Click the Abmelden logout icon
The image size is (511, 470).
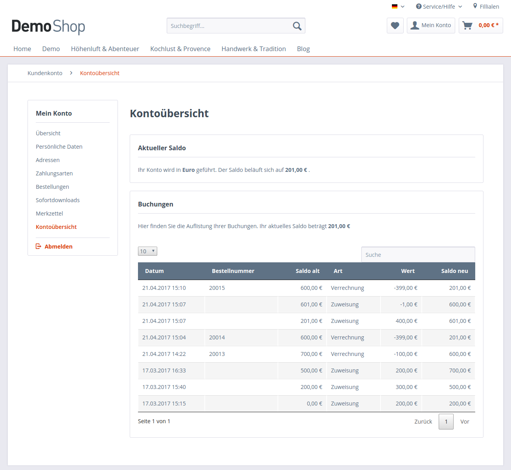[39, 247]
